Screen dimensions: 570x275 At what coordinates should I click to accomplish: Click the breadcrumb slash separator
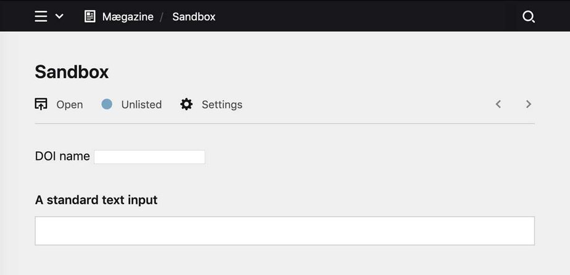point(162,17)
